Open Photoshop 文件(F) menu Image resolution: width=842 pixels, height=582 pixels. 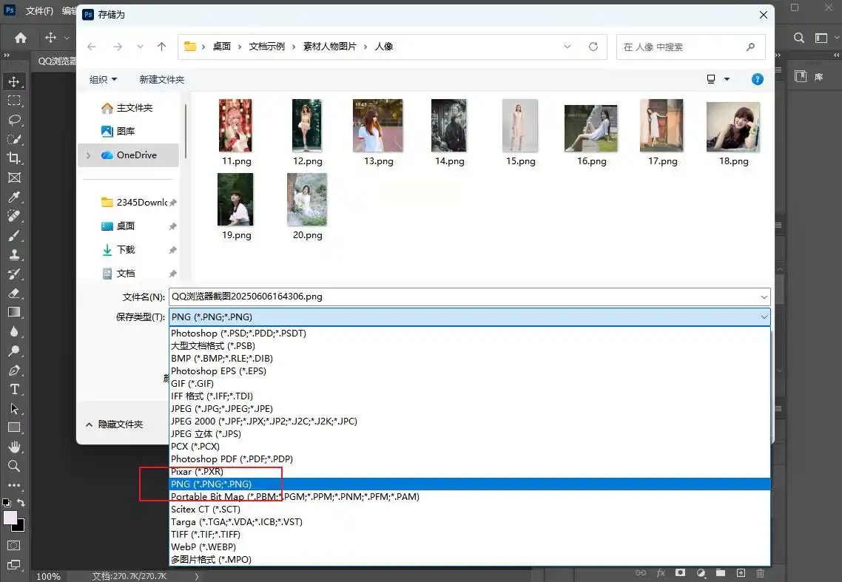point(39,11)
